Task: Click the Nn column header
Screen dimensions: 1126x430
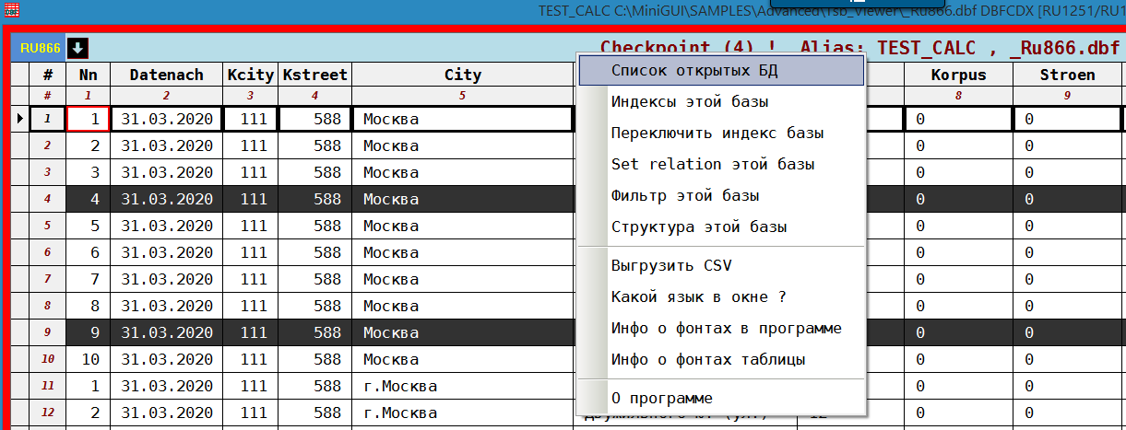Action: coord(89,75)
